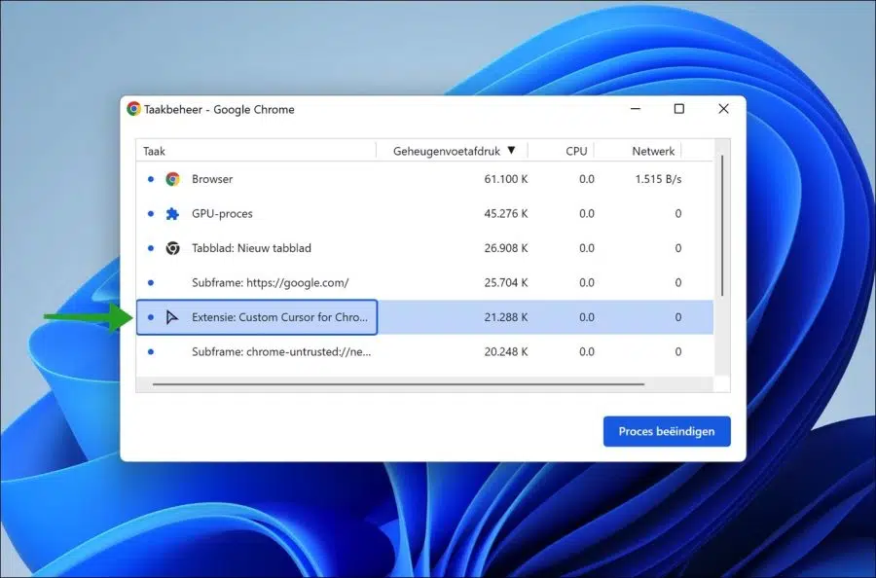This screenshot has height=578, width=876.
Task: Click the 20.248 K memory value
Action: click(x=505, y=352)
